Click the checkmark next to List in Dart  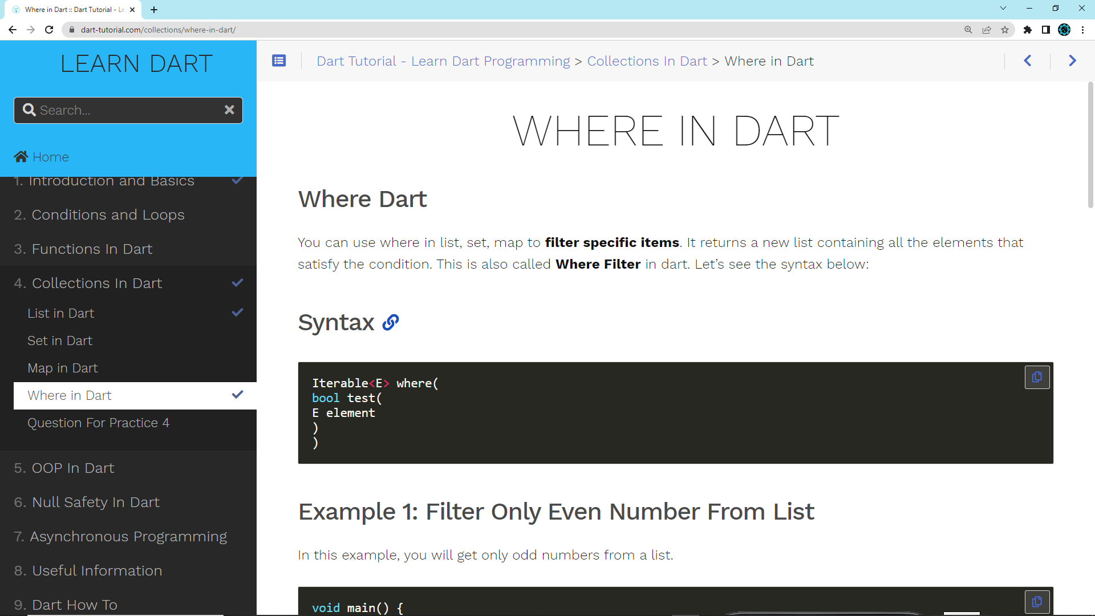238,312
